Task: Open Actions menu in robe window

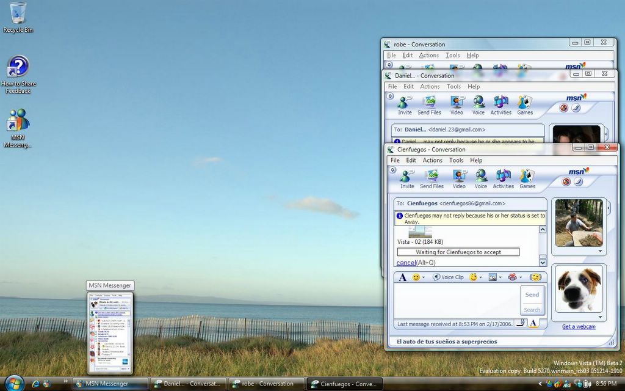Action: pyautogui.click(x=429, y=55)
